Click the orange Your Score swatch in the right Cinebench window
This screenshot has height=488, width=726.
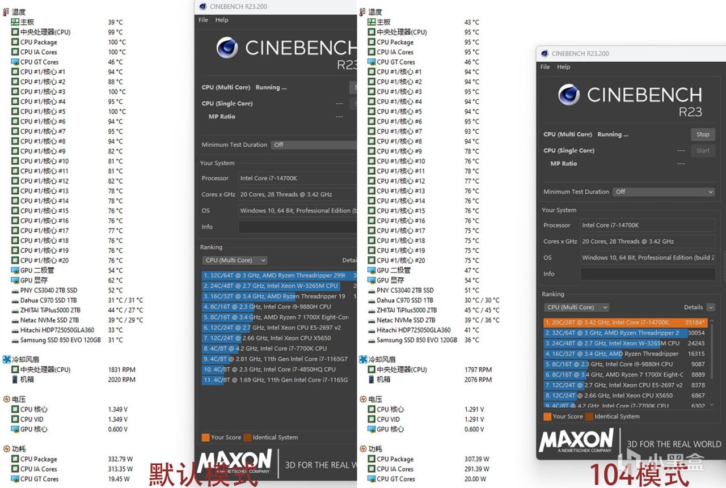[547, 417]
